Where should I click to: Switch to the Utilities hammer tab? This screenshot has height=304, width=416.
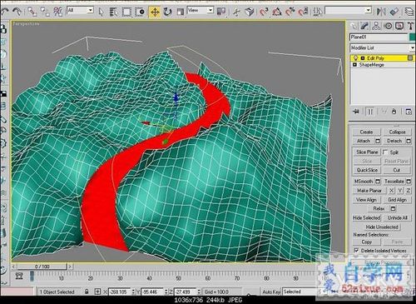click(410, 26)
